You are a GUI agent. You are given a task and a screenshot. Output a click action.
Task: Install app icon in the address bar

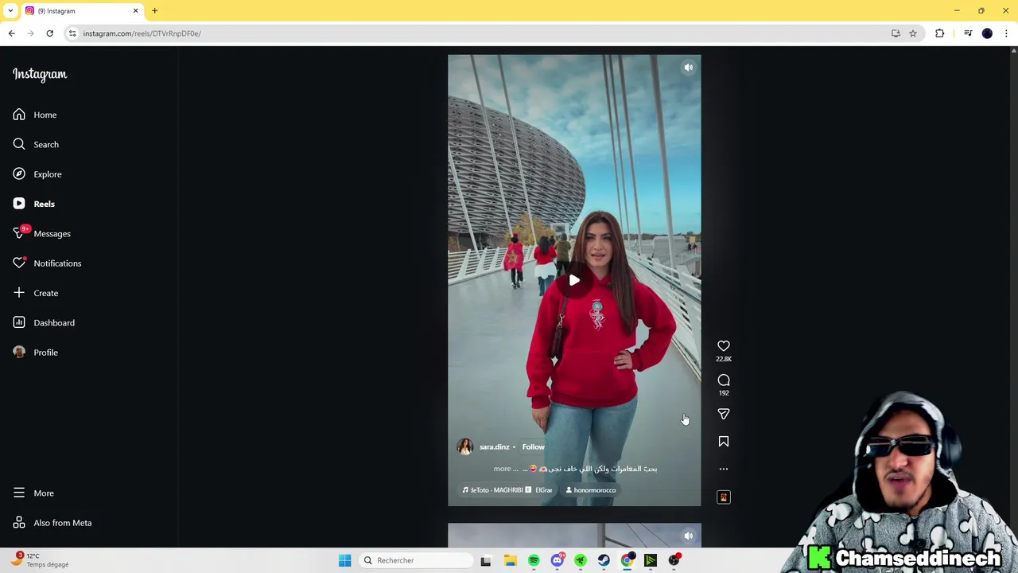point(896,33)
